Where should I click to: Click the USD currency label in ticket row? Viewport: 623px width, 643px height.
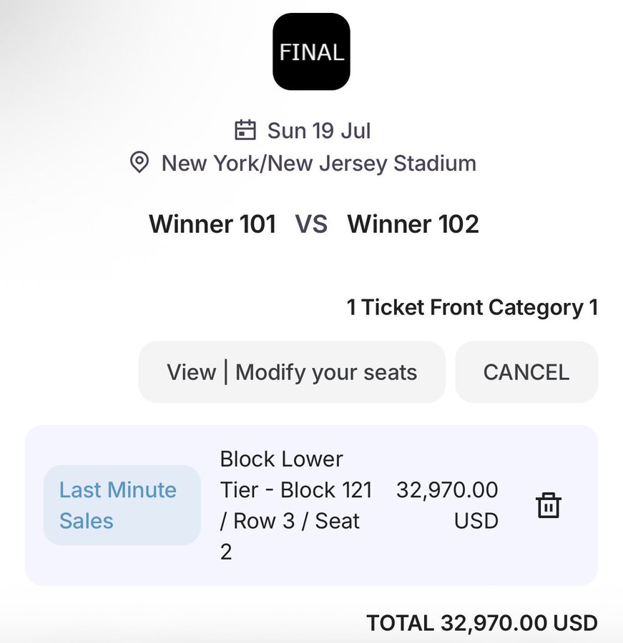point(476,522)
